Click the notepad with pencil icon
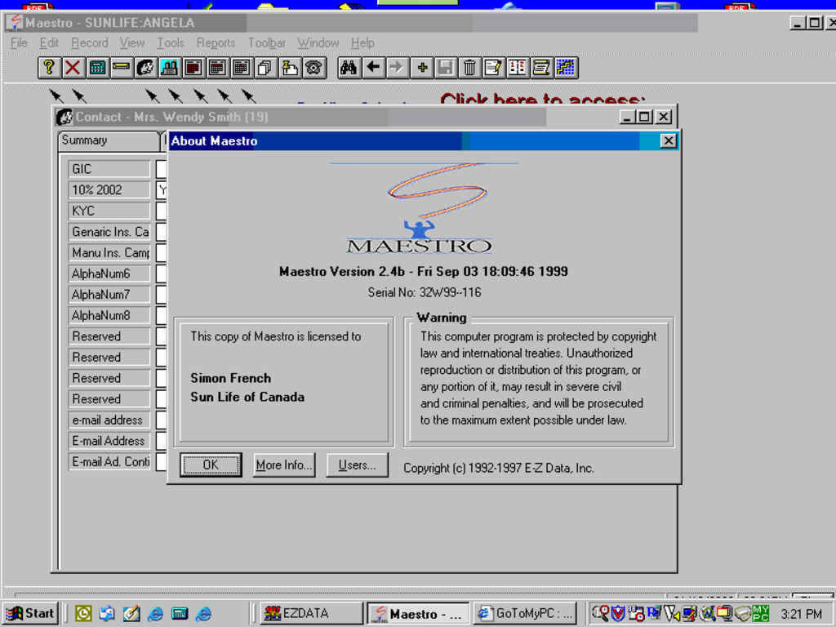 (x=494, y=68)
